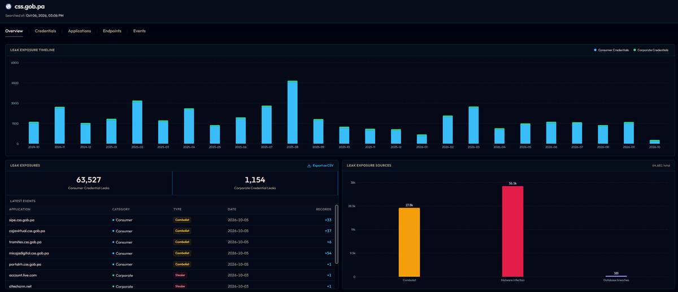Click the +33 records value
The height and width of the screenshot is (292, 678).
point(328,220)
